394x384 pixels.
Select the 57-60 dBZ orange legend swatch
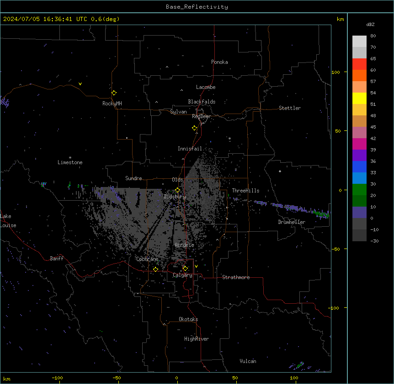click(x=359, y=75)
